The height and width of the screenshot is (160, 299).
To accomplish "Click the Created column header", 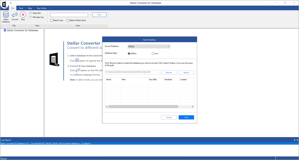I will [x=187, y=79].
